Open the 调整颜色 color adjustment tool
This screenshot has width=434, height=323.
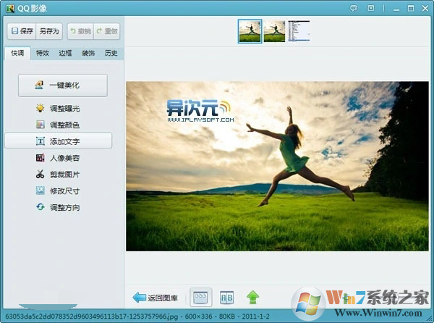58,125
